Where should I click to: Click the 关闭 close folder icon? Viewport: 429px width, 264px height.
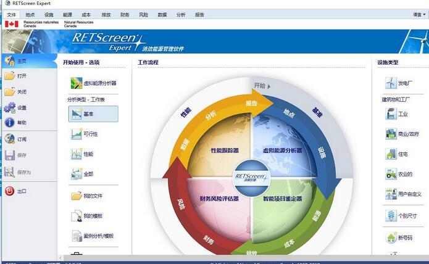coord(10,91)
